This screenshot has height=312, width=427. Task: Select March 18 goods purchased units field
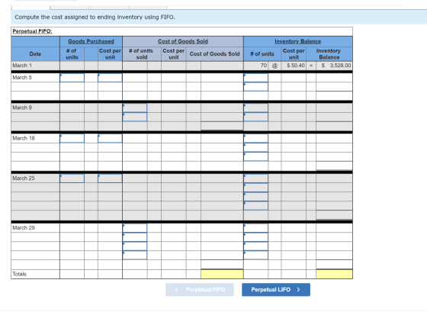(72, 138)
